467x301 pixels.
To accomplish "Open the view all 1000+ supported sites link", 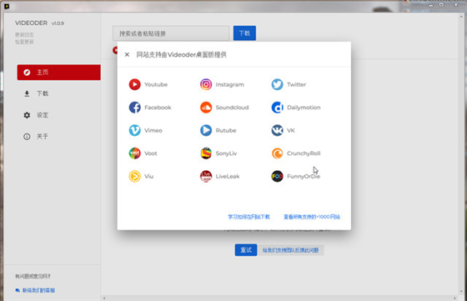I will [312, 217].
